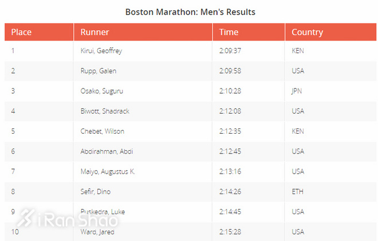Click the Boston Marathon Men's Results title

190,11
